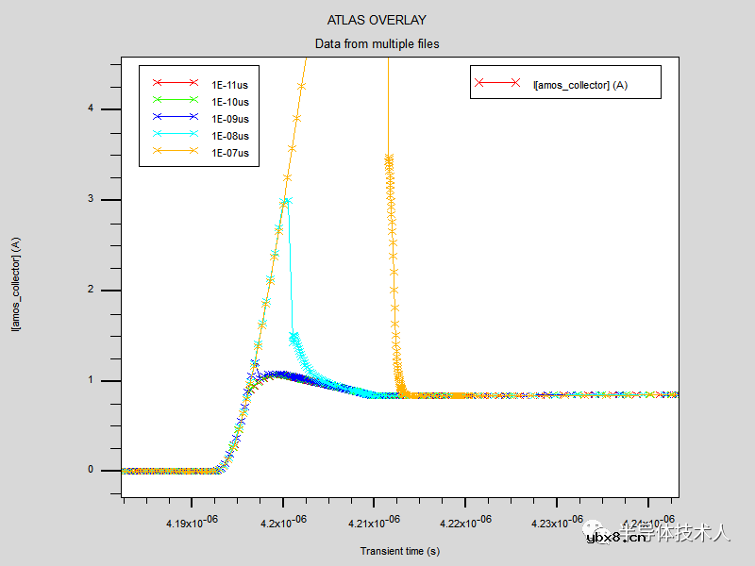Select the 1E-09us legend label text
Screen dimensions: 755x566
click(229, 118)
